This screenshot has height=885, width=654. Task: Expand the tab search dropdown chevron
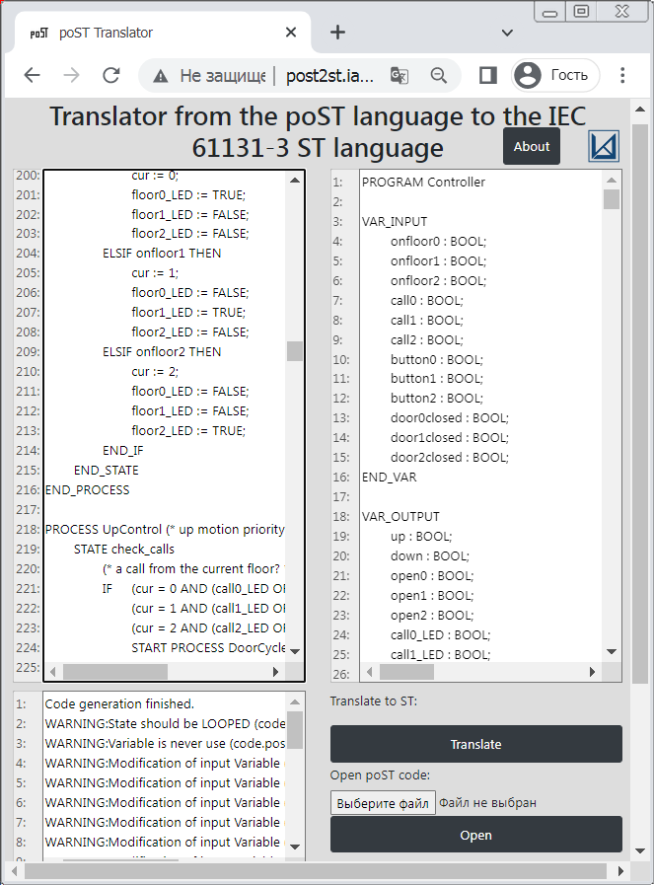click(x=507, y=32)
